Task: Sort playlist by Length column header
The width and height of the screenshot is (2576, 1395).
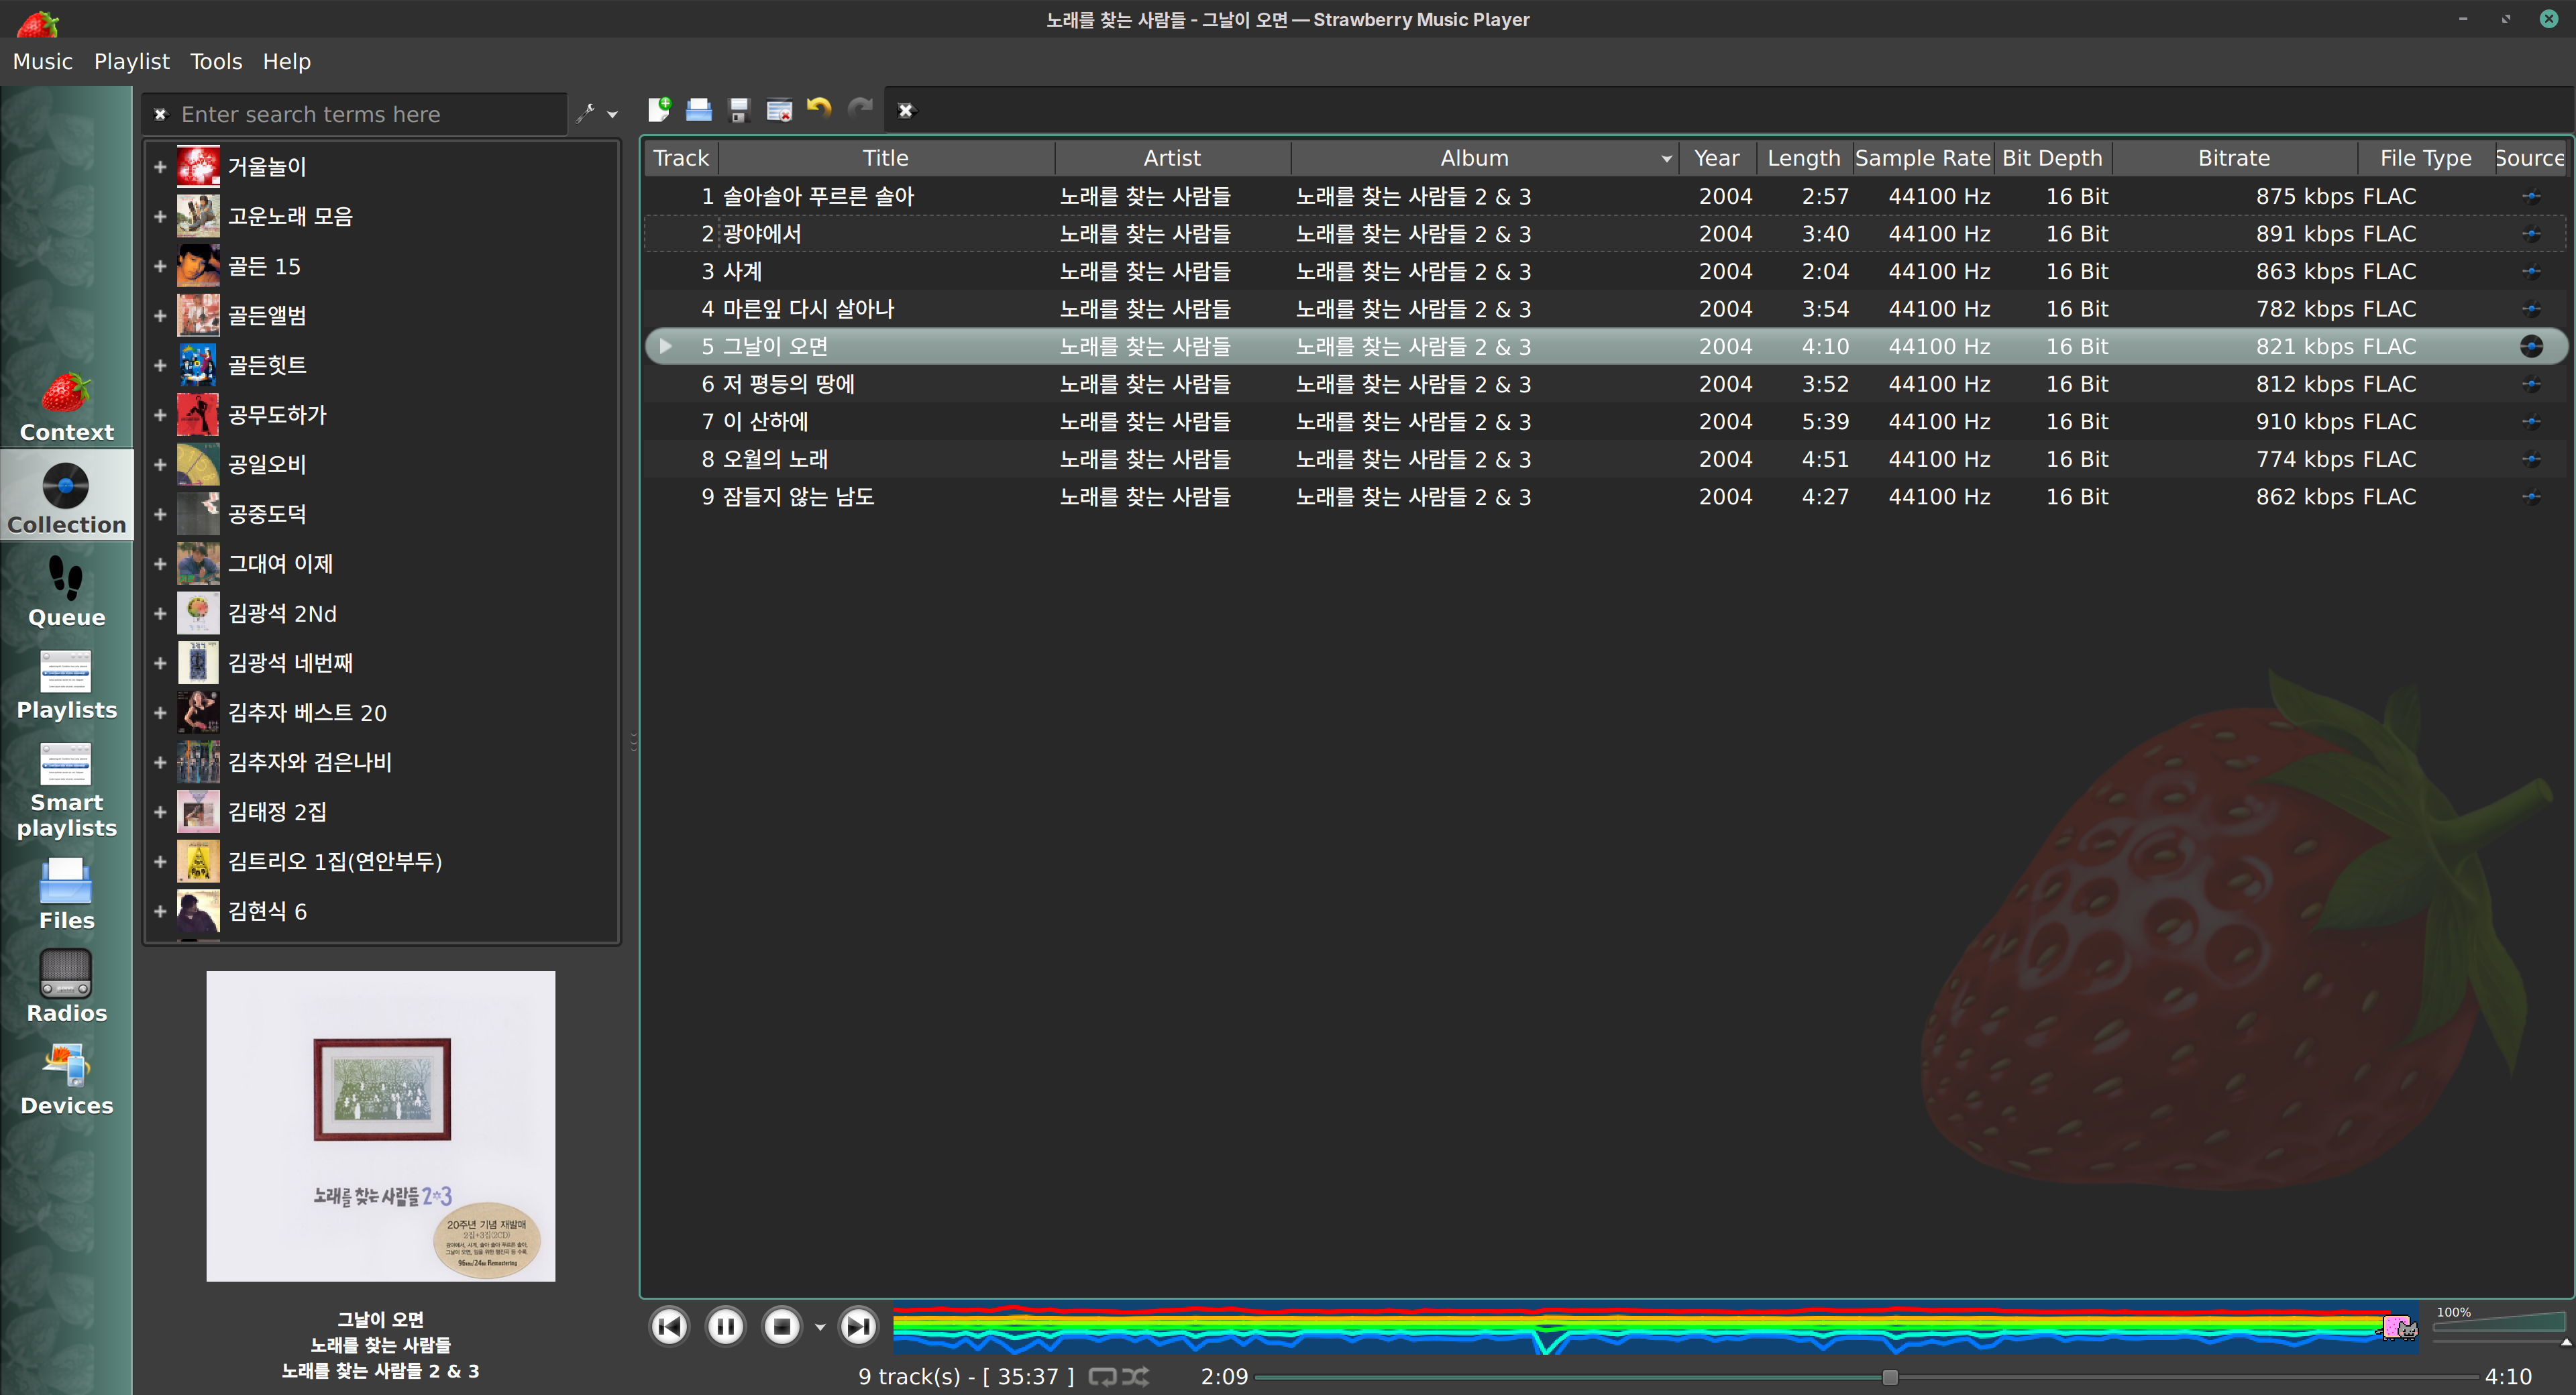Action: click(1804, 158)
